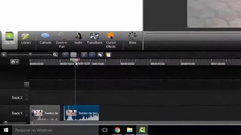The image size is (241, 135).
Task: Click the timeline Redo button
Action: pos(73,55)
